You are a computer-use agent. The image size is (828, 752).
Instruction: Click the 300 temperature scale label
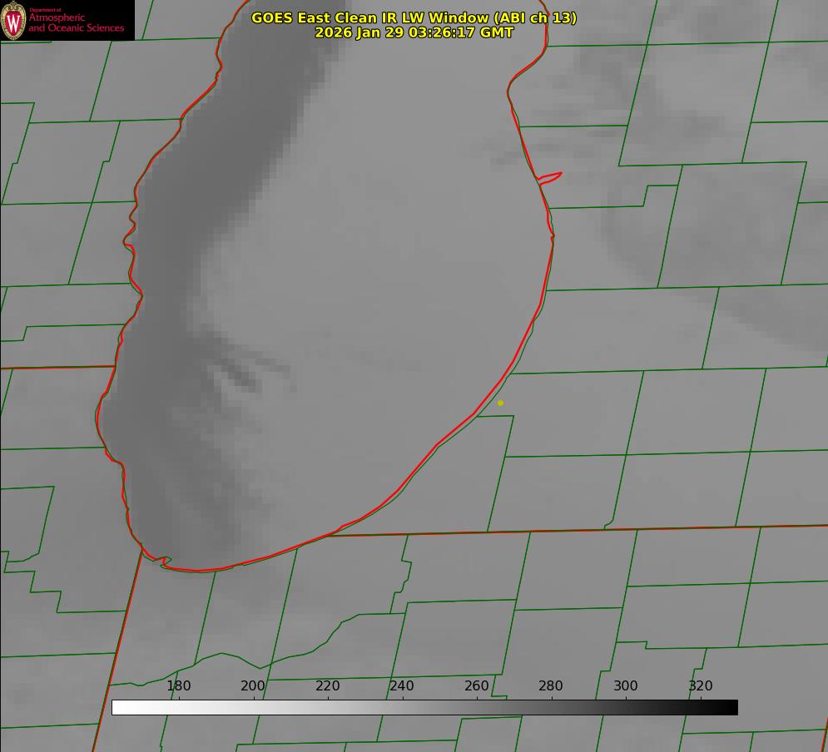click(x=626, y=686)
